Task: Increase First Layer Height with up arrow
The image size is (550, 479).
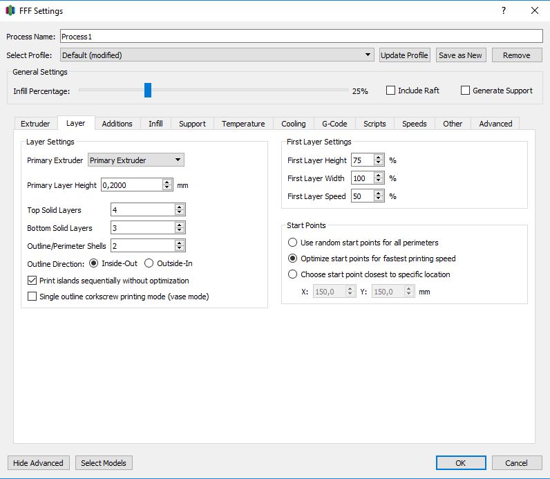Action: pyautogui.click(x=378, y=157)
